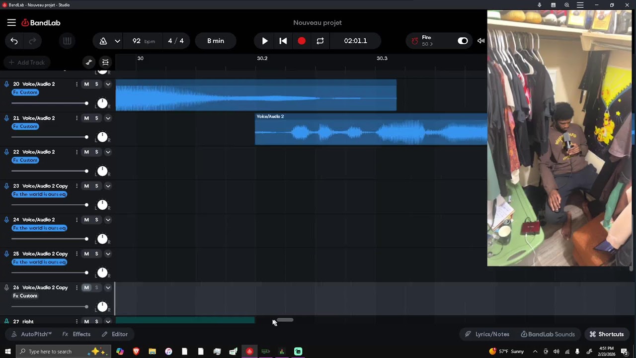
Task: Open BandLab Sounds
Action: (x=548, y=334)
